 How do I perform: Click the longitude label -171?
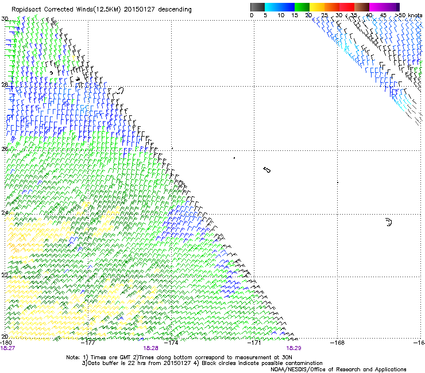tap(254, 343)
